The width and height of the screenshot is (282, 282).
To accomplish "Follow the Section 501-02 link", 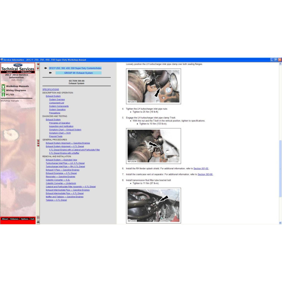I will (x=201, y=168).
